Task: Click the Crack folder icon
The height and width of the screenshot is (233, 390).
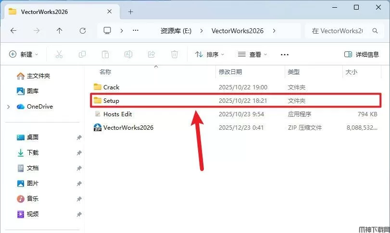Action: pos(98,87)
